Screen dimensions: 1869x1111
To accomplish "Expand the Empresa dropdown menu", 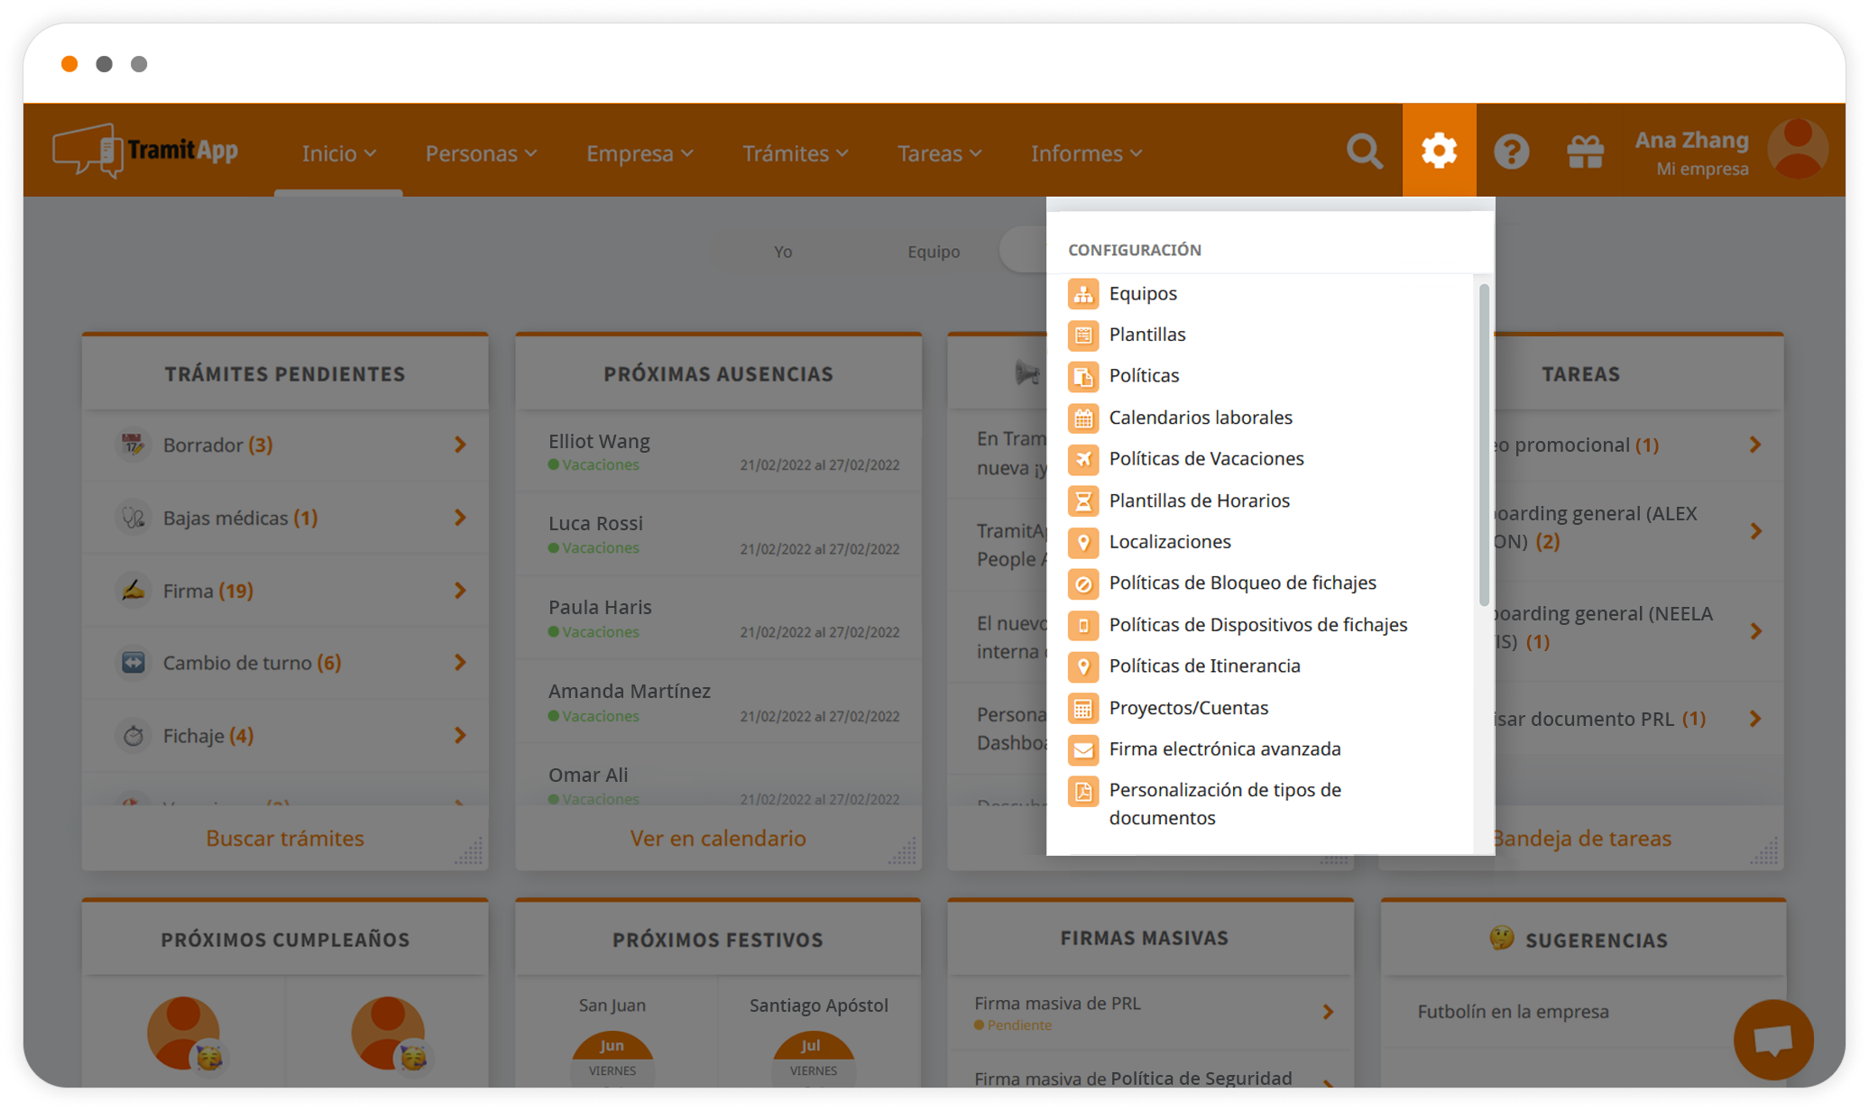I will coord(640,153).
